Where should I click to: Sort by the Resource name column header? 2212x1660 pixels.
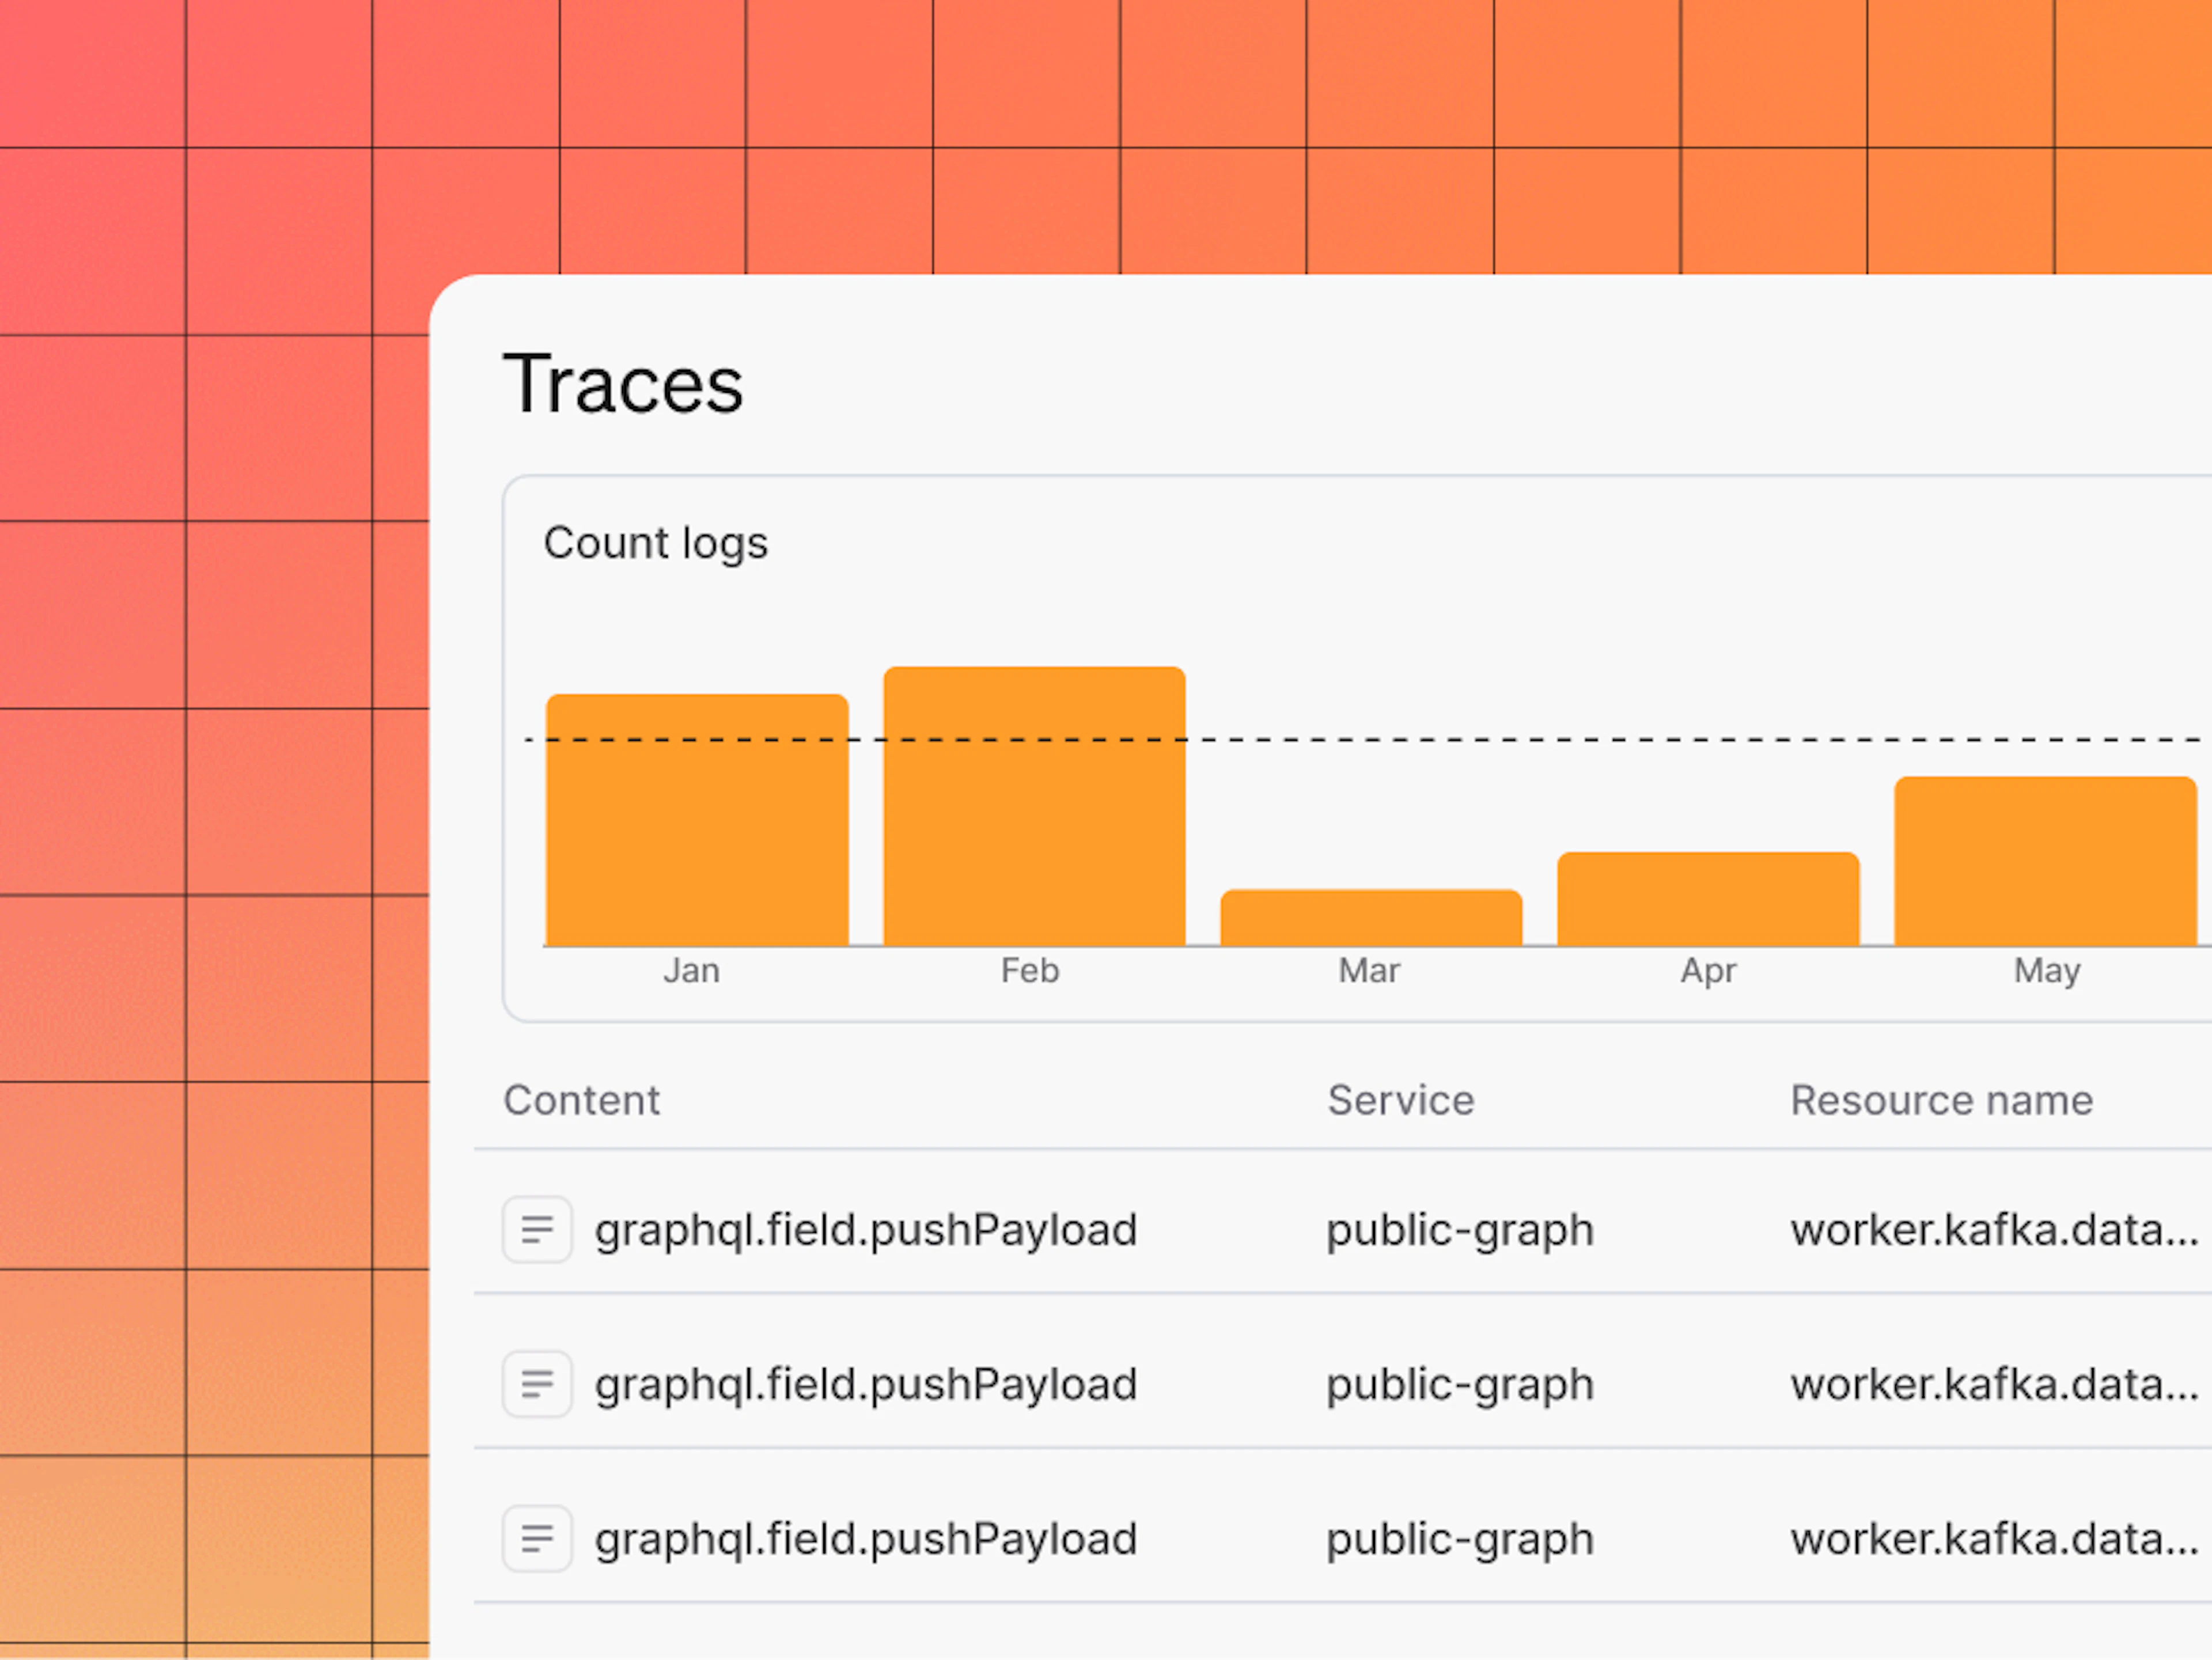[1941, 1100]
